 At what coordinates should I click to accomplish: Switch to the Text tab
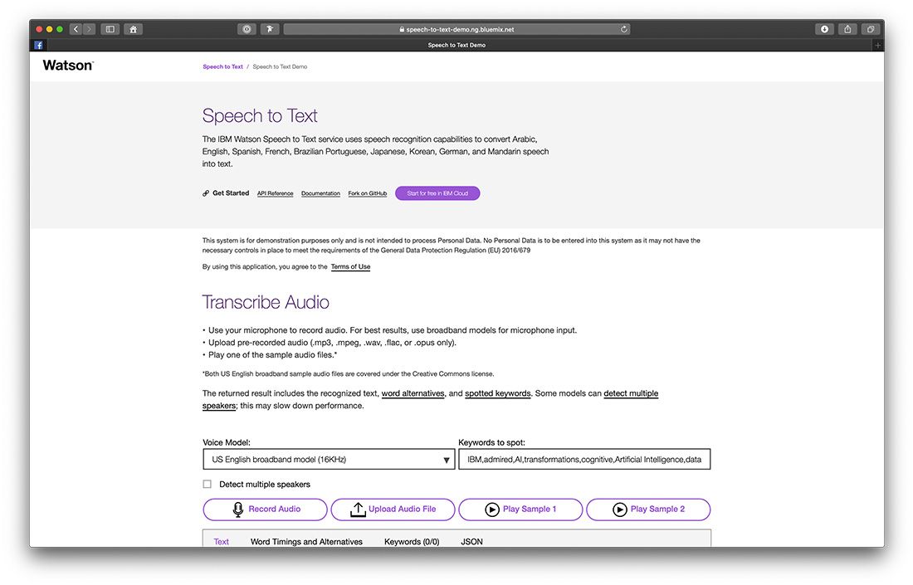[x=222, y=541]
